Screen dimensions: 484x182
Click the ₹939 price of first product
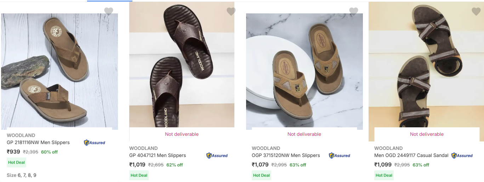[13, 152]
